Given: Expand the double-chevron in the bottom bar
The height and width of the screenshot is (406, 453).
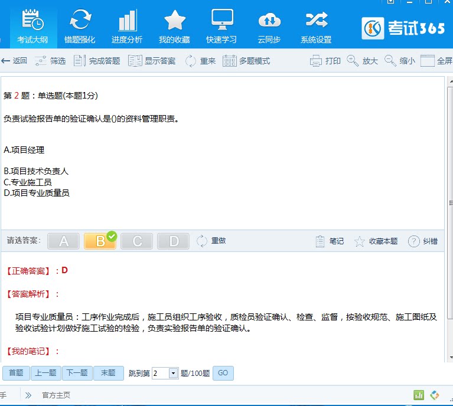Looking at the screenshot, I should 28,395.
